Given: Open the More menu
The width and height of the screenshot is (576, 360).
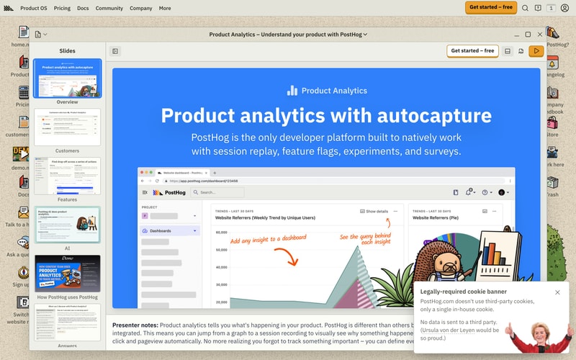Looking at the screenshot, I should pos(165,8).
